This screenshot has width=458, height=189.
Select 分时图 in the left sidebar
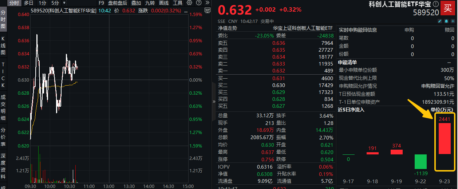[3, 20]
